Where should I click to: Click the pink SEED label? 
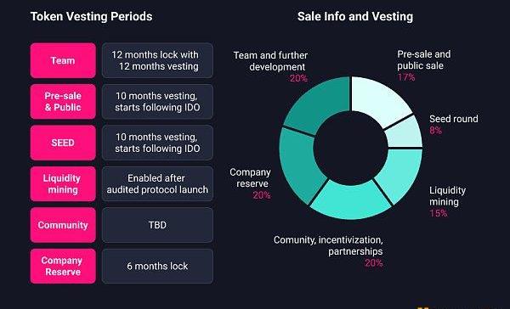(x=63, y=143)
